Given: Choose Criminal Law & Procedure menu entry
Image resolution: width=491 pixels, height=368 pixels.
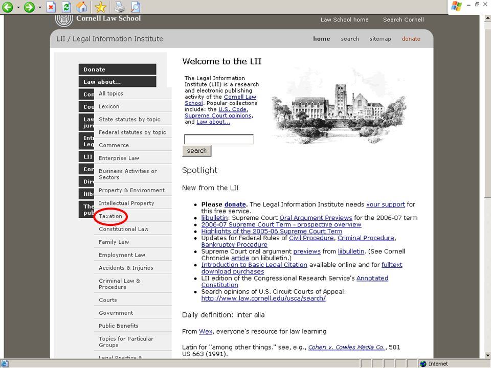Looking at the screenshot, I should 133,284.
